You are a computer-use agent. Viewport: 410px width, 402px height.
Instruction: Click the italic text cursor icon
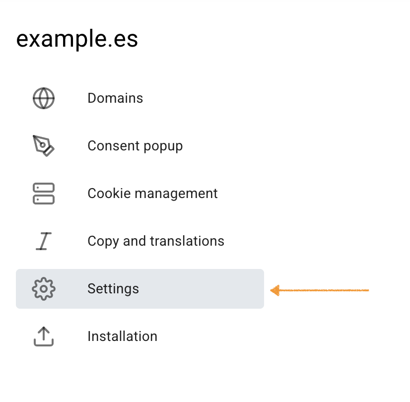44,241
